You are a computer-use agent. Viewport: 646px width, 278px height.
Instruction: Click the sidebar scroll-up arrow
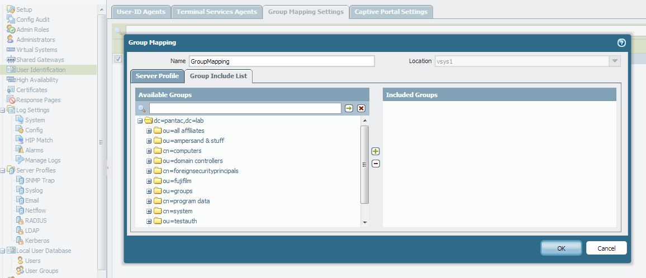point(101,8)
